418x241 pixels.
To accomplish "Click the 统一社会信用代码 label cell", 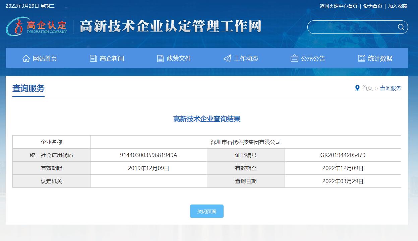I will point(51,155).
